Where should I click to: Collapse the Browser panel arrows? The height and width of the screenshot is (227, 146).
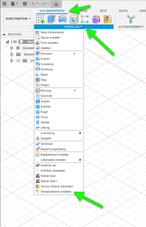click(4, 35)
